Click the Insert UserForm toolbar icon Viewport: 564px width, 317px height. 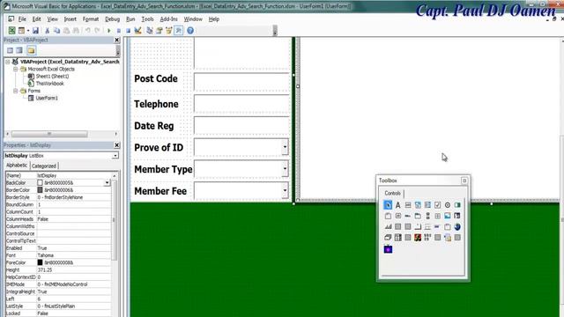[x=21, y=31]
